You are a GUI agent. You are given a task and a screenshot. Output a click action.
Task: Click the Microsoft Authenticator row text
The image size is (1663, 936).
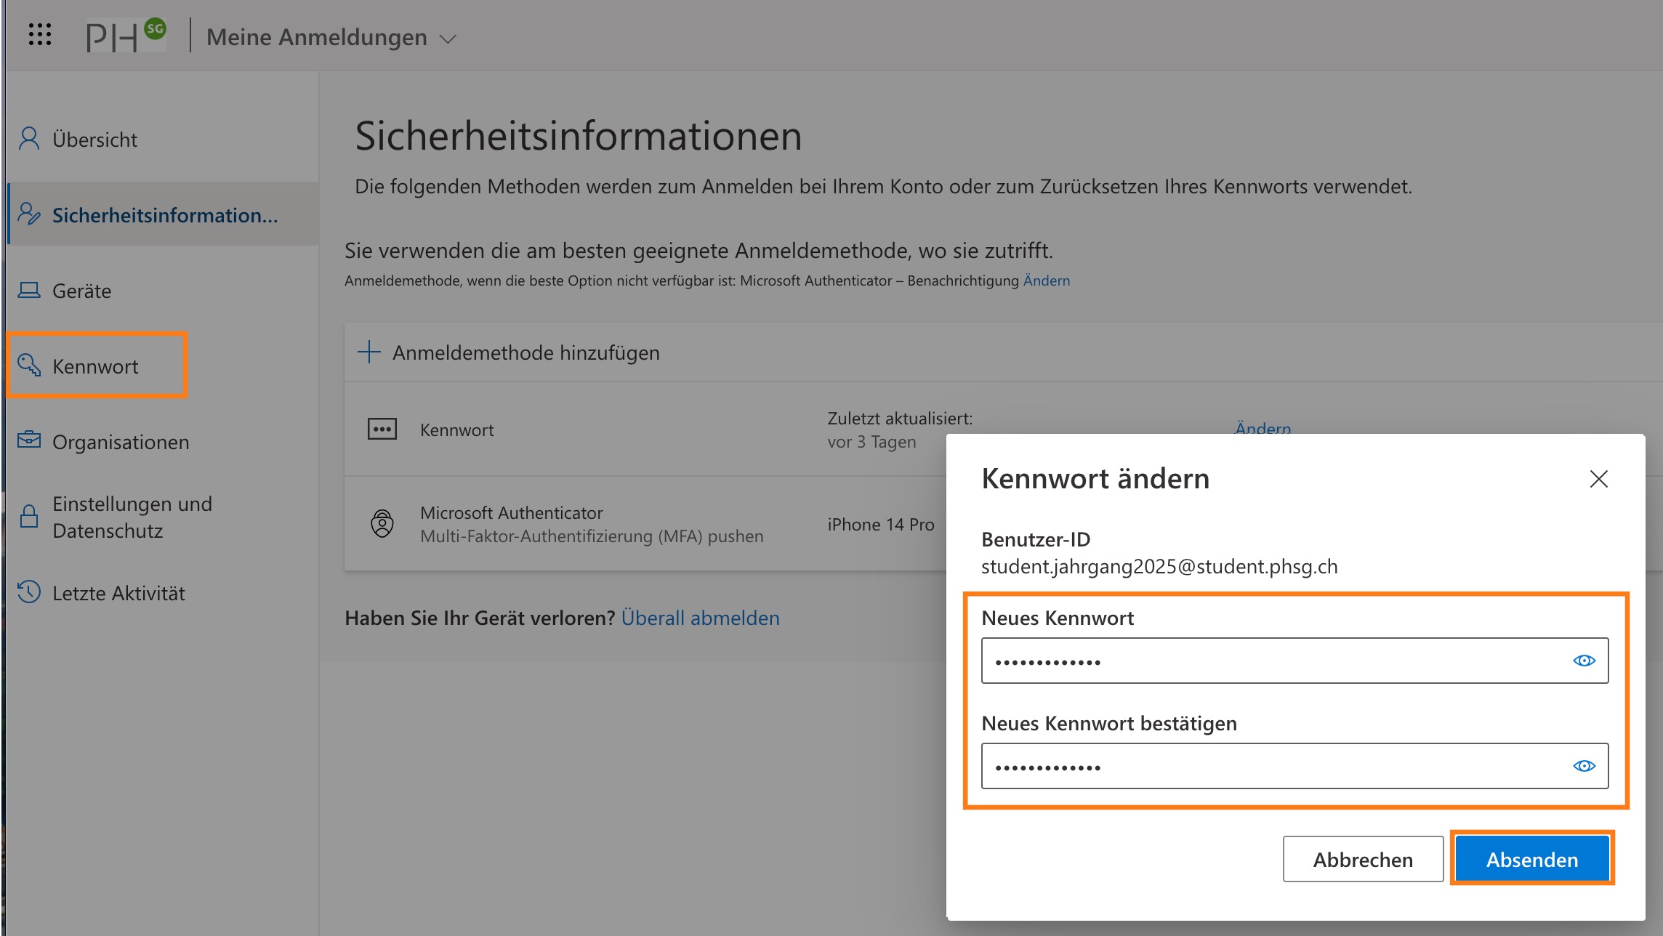[x=512, y=512]
